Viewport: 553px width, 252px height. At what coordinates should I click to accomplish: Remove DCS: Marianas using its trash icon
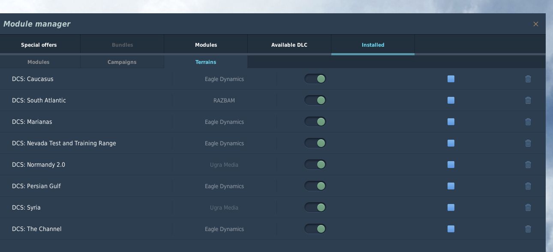coord(528,122)
